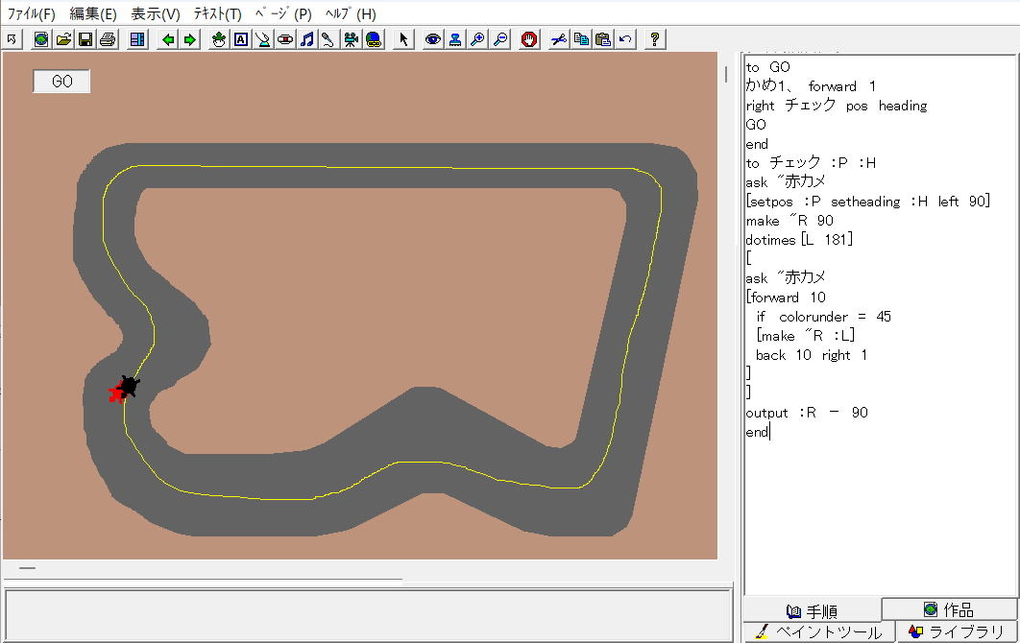Click the leftmost toolbar arrow box icon
The width and height of the screenshot is (1020, 643).
(12, 39)
